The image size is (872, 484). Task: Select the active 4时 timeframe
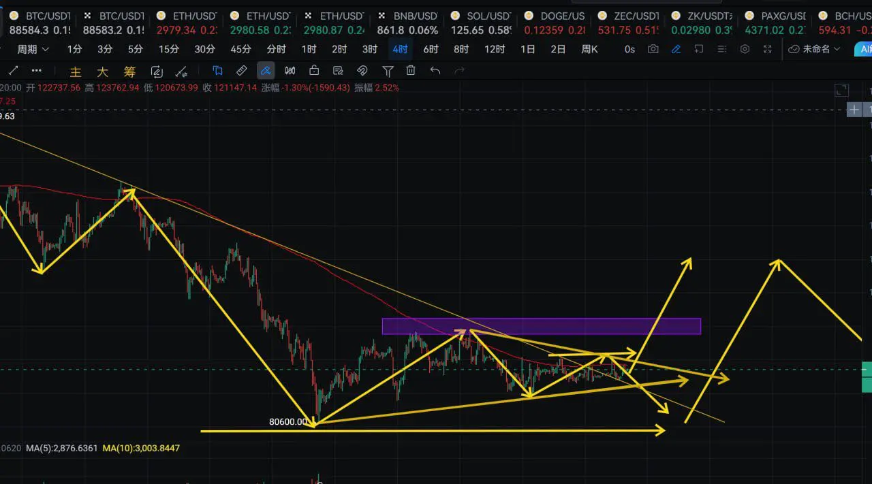(x=400, y=49)
